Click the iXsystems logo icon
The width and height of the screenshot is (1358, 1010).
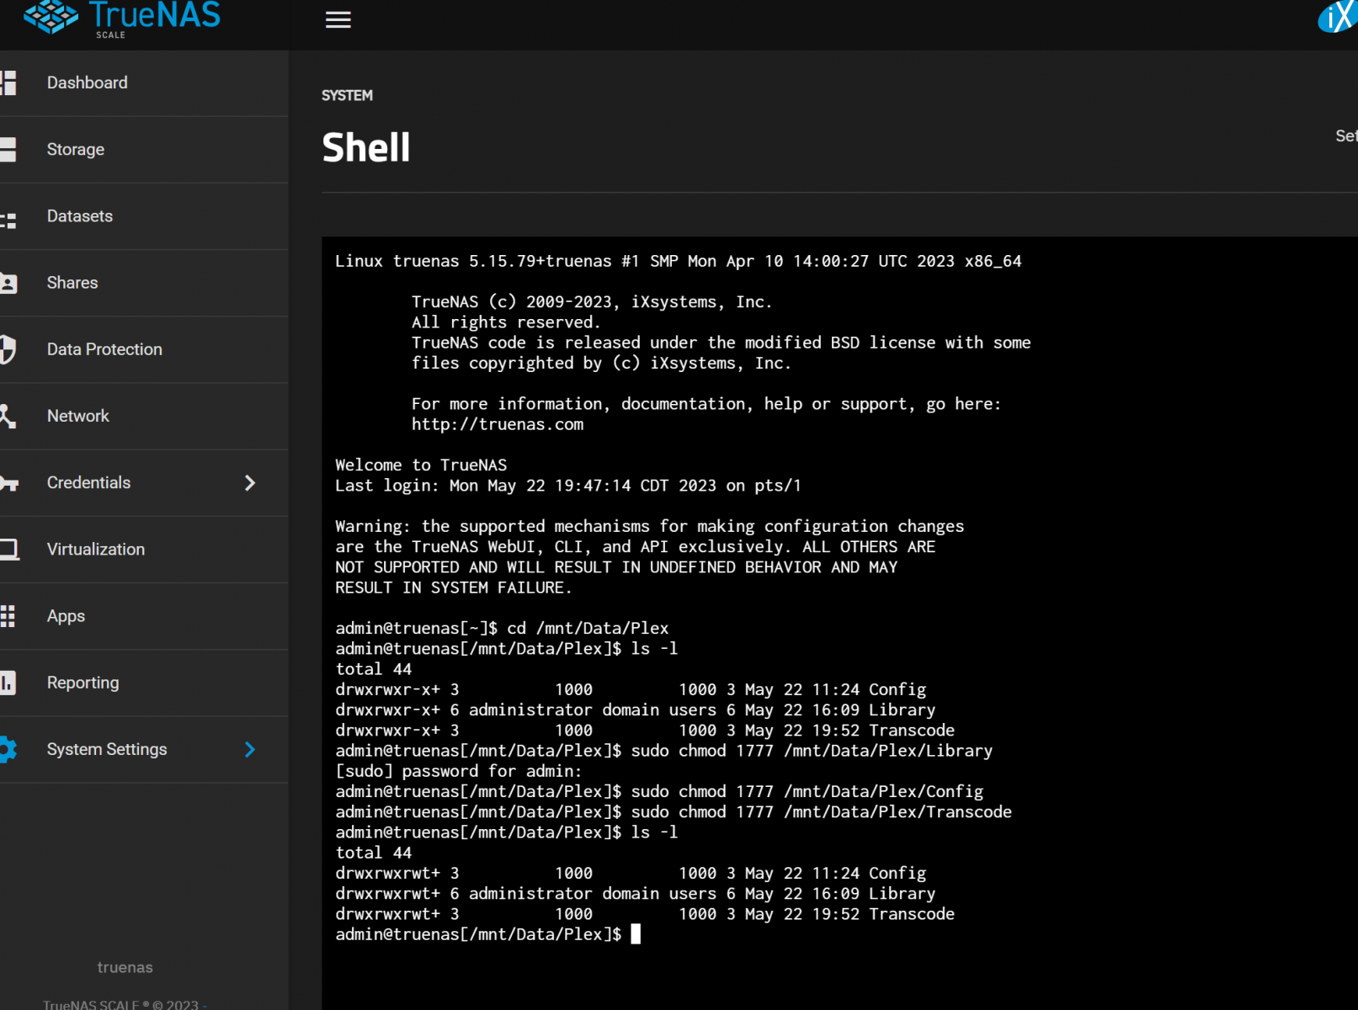1339,17
